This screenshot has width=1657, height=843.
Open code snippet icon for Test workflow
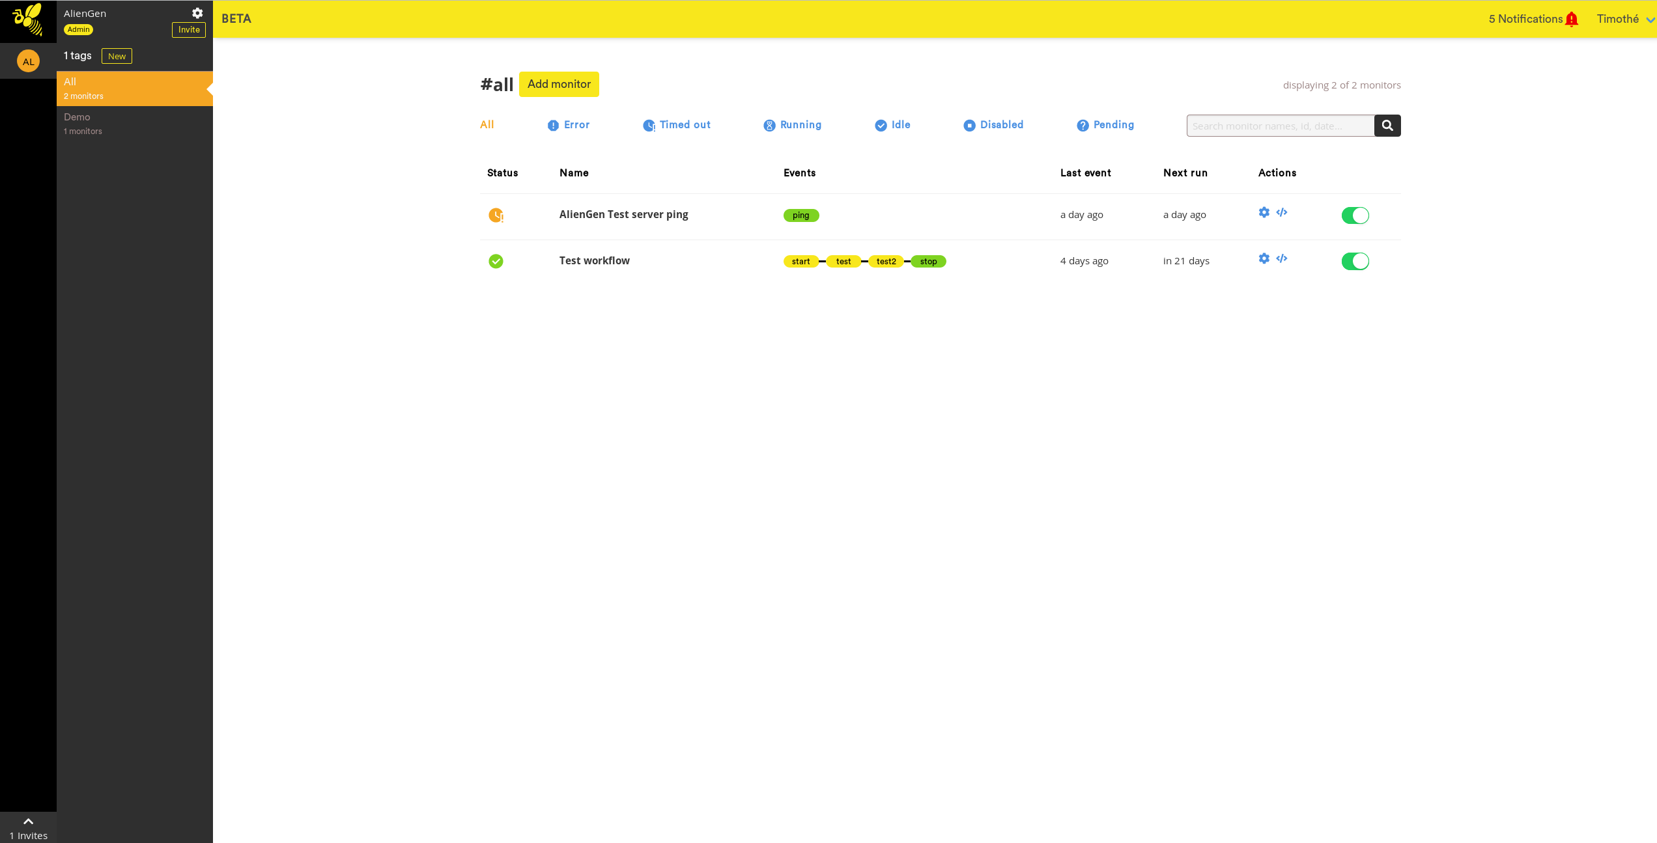tap(1281, 258)
